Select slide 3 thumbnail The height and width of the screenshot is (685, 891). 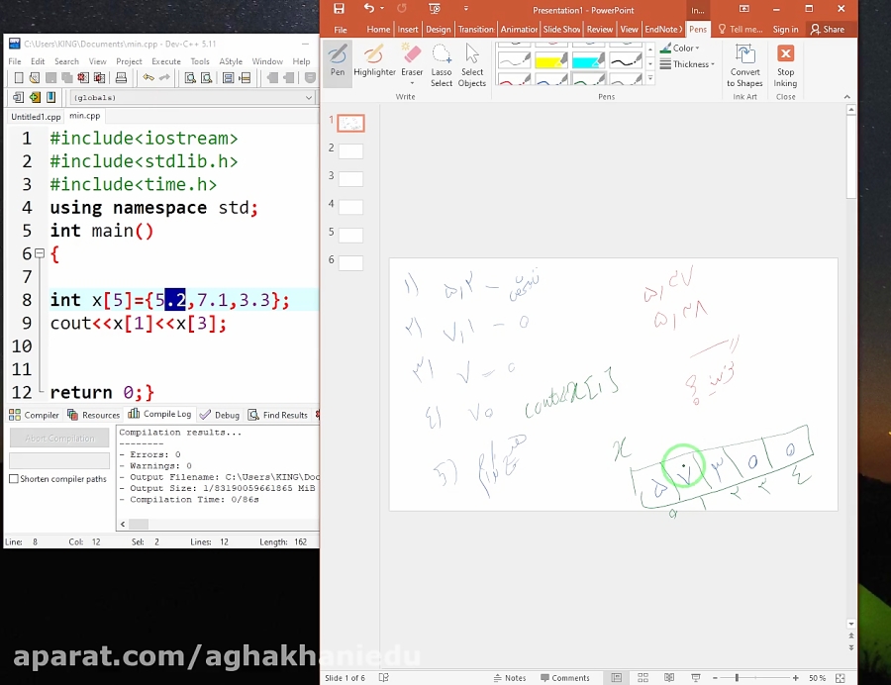(350, 179)
